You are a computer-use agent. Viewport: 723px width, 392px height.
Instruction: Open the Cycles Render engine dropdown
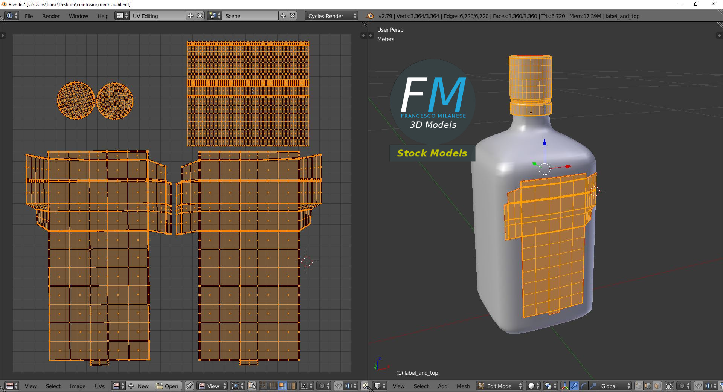[331, 16]
